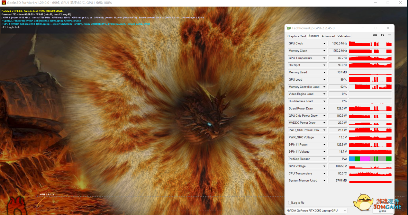This screenshot has width=408, height=215.
Task: Click the 80.0 °C CPU Temperature value
Action: click(x=338, y=174)
